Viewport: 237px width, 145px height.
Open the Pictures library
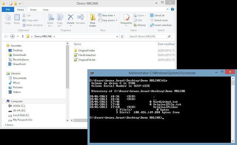point(17,87)
